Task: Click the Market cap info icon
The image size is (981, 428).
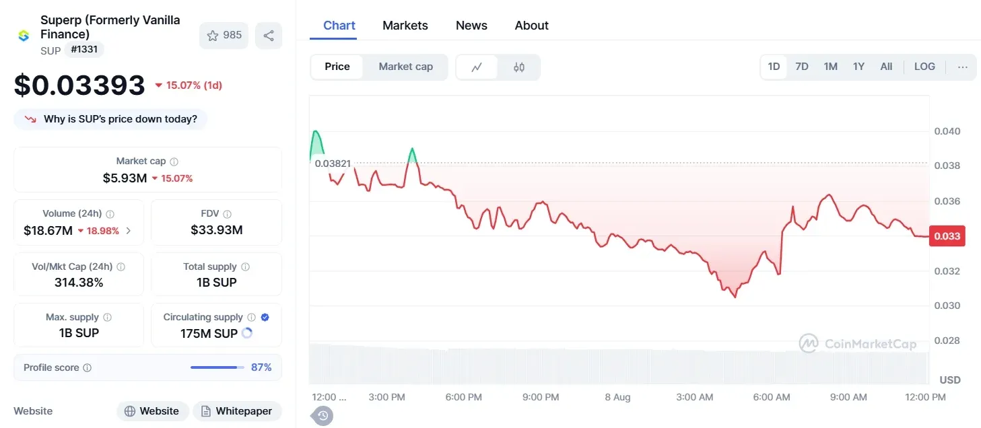Action: point(174,161)
